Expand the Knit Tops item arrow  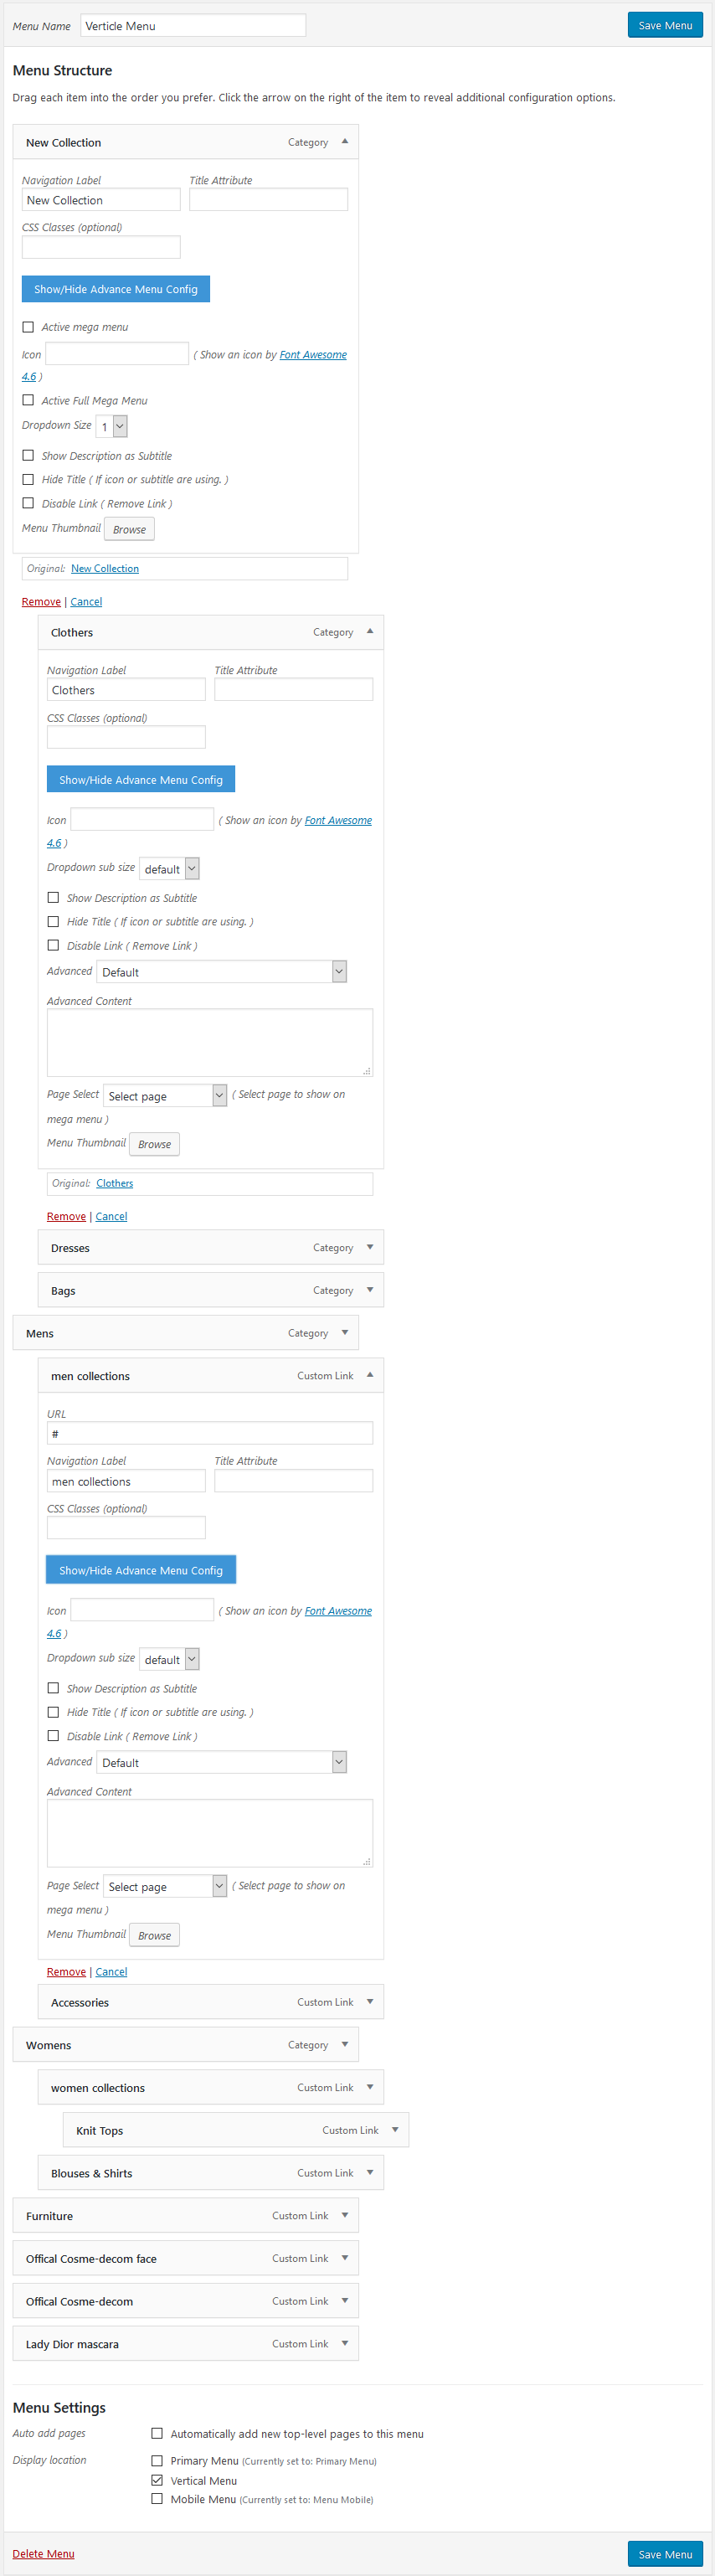click(x=394, y=2130)
